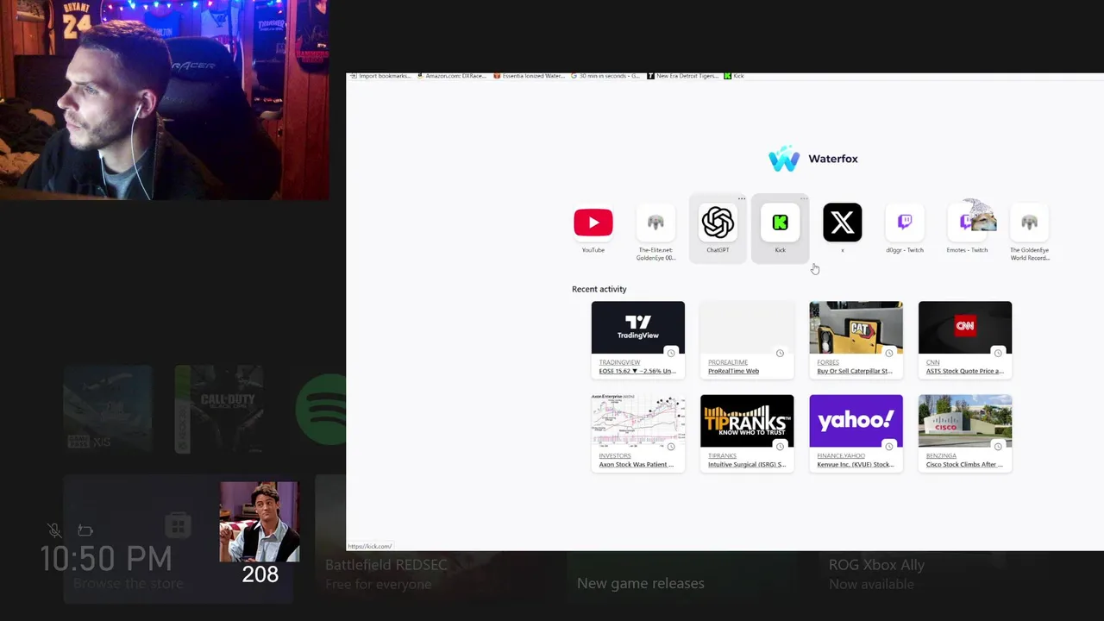Click the Waterfox logo

click(x=784, y=159)
